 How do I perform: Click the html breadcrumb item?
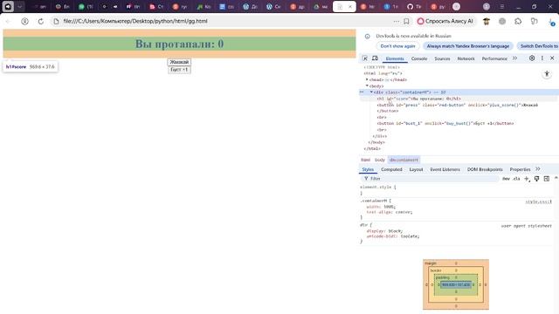coord(365,160)
